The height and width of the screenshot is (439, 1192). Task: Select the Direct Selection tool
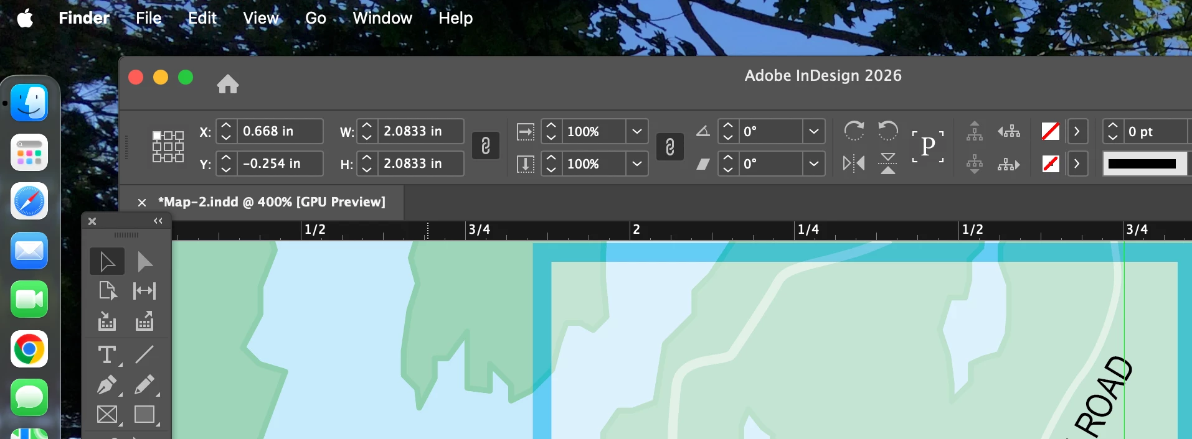click(x=144, y=261)
